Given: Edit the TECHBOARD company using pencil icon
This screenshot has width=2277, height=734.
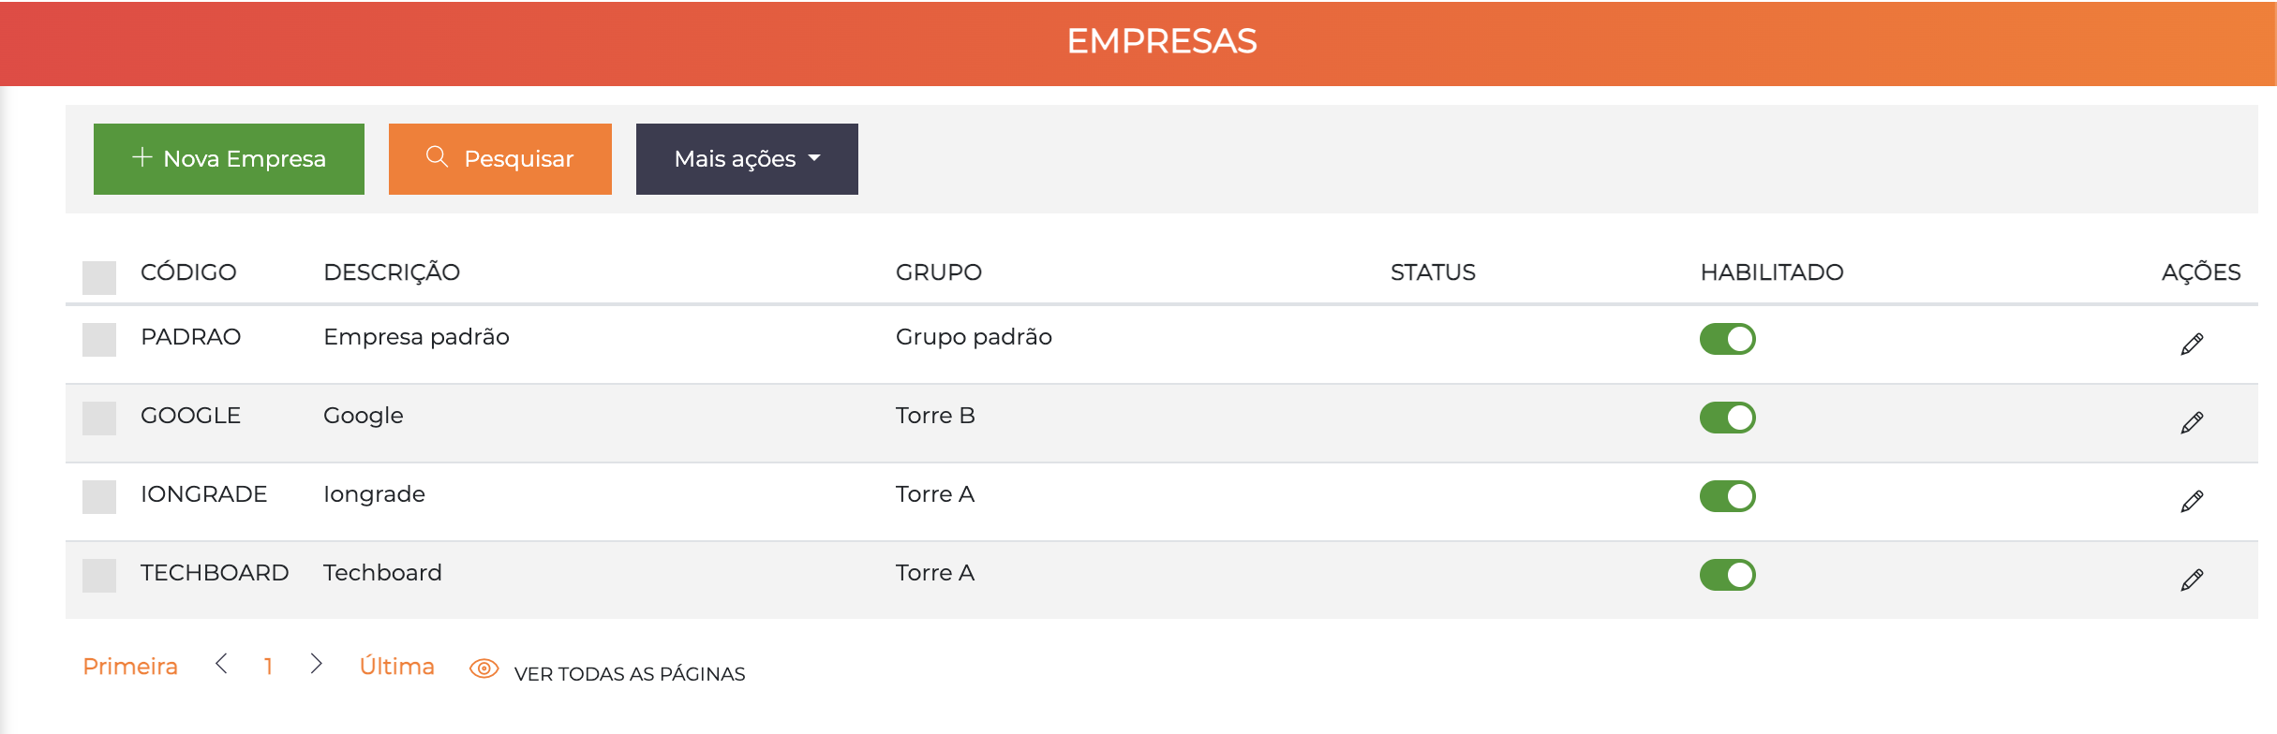Looking at the screenshot, I should coord(2194,579).
